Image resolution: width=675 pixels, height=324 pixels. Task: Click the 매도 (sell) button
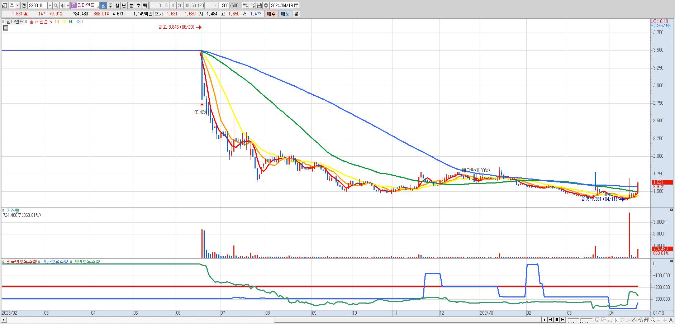[x=285, y=14]
